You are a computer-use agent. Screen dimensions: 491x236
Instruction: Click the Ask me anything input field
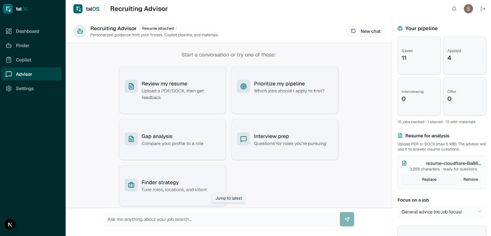pyautogui.click(x=221, y=219)
